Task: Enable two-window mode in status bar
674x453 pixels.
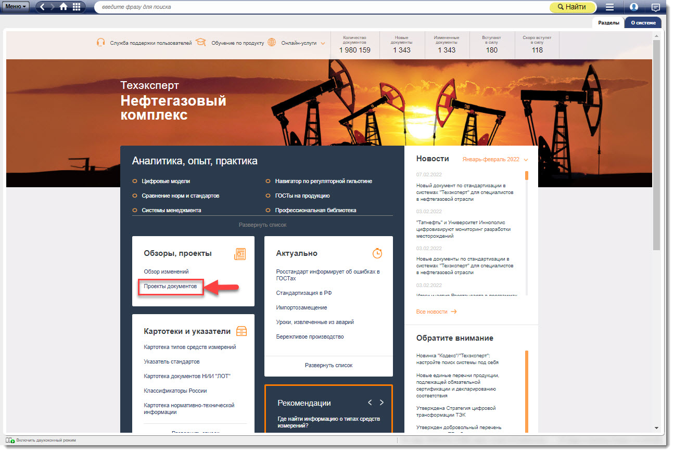Action: (42, 440)
